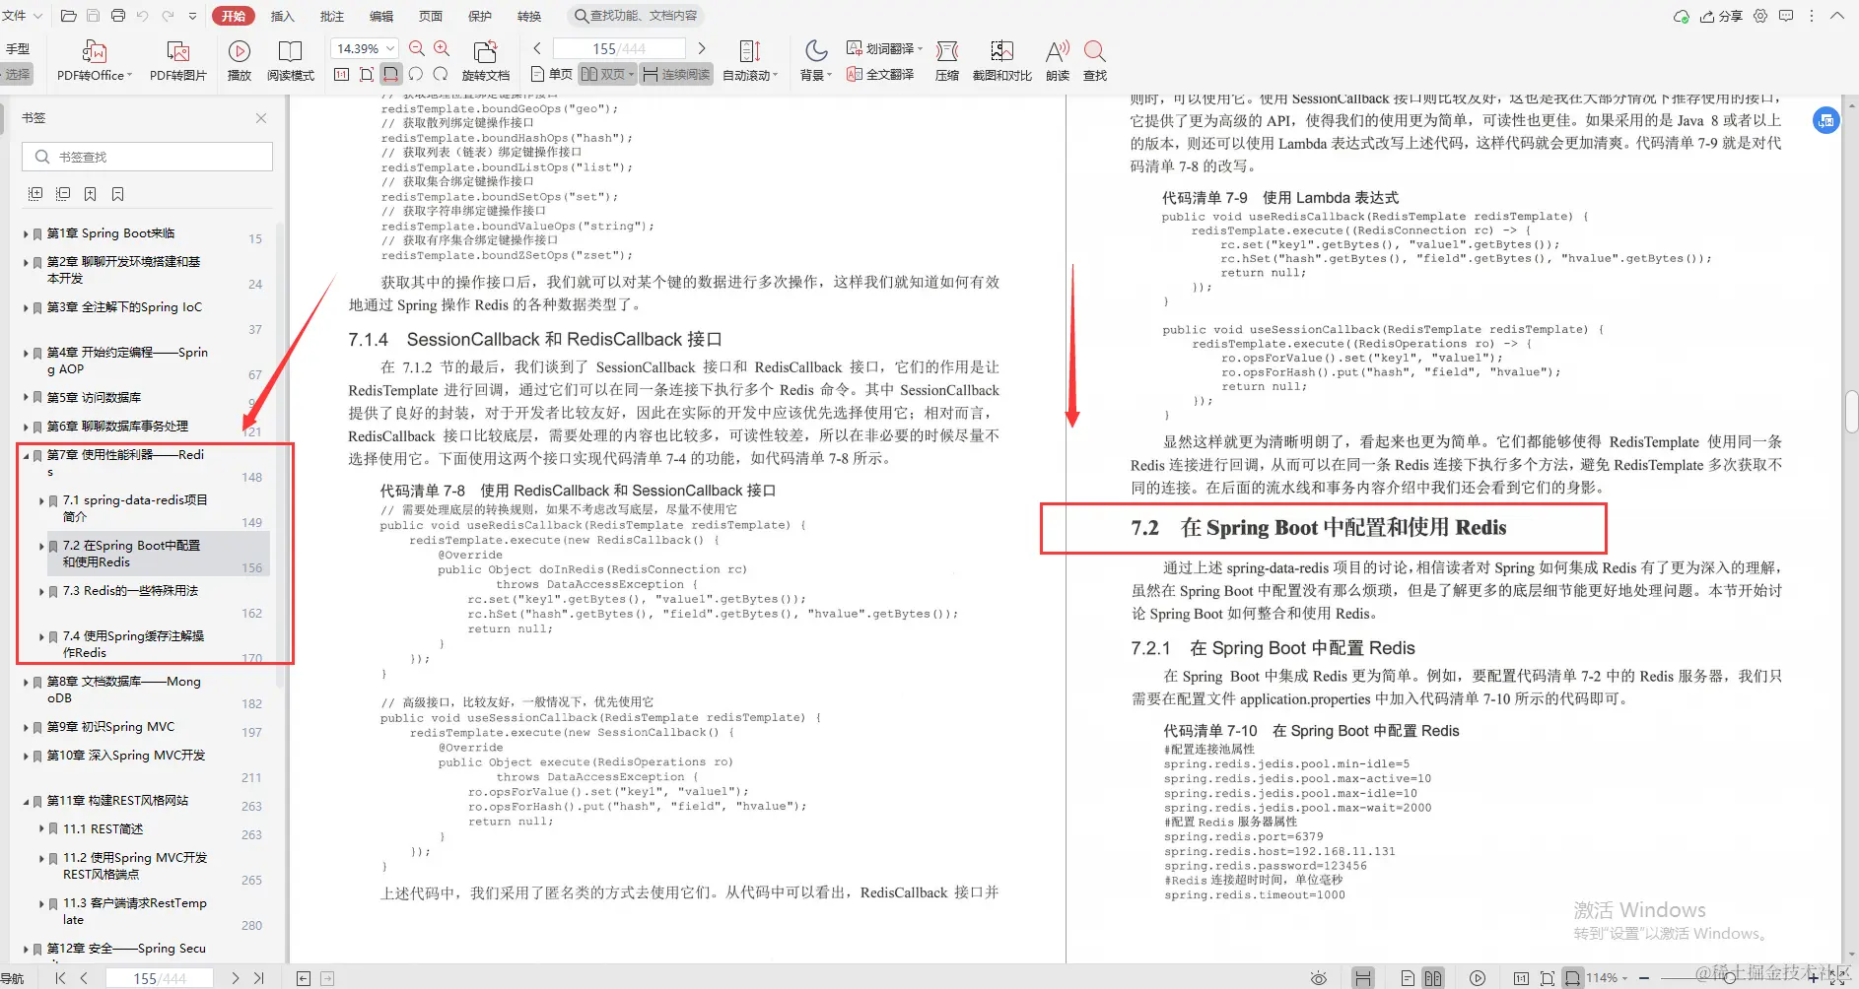Start the 播放 presentation mode

point(239,59)
